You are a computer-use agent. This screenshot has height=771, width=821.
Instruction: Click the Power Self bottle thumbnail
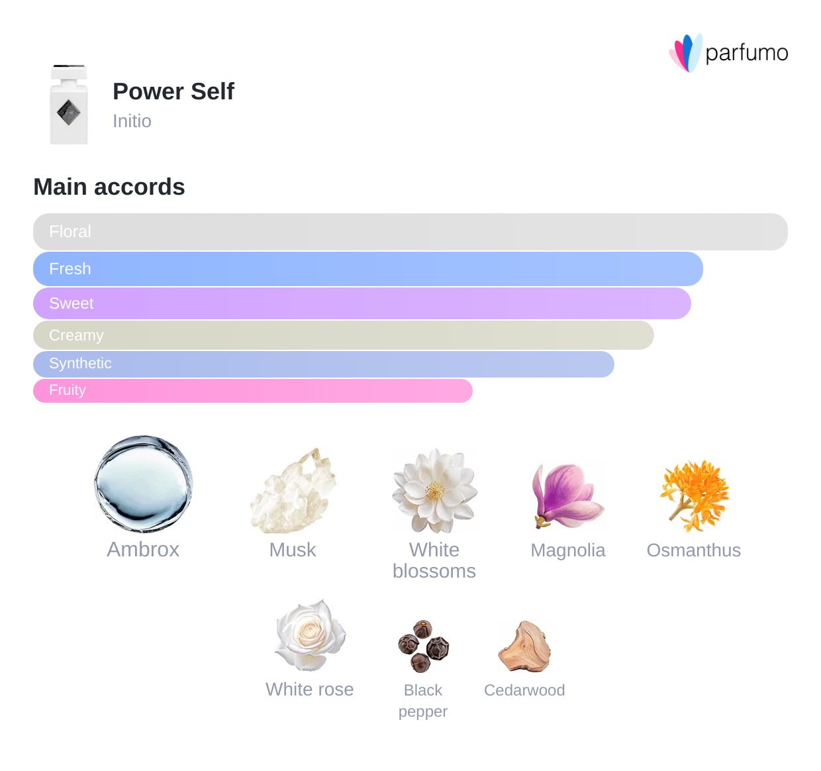pyautogui.click(x=69, y=105)
